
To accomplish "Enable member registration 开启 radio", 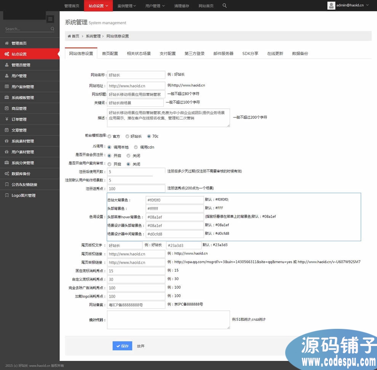I will click(109, 155).
